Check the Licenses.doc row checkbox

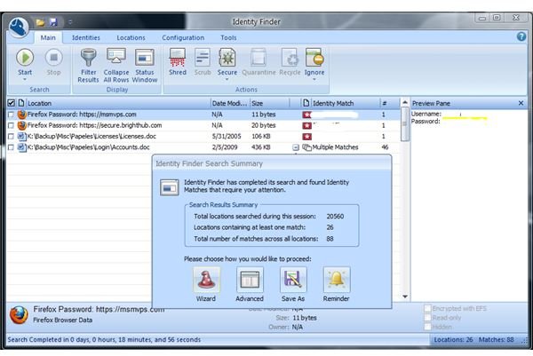pyautogui.click(x=11, y=136)
